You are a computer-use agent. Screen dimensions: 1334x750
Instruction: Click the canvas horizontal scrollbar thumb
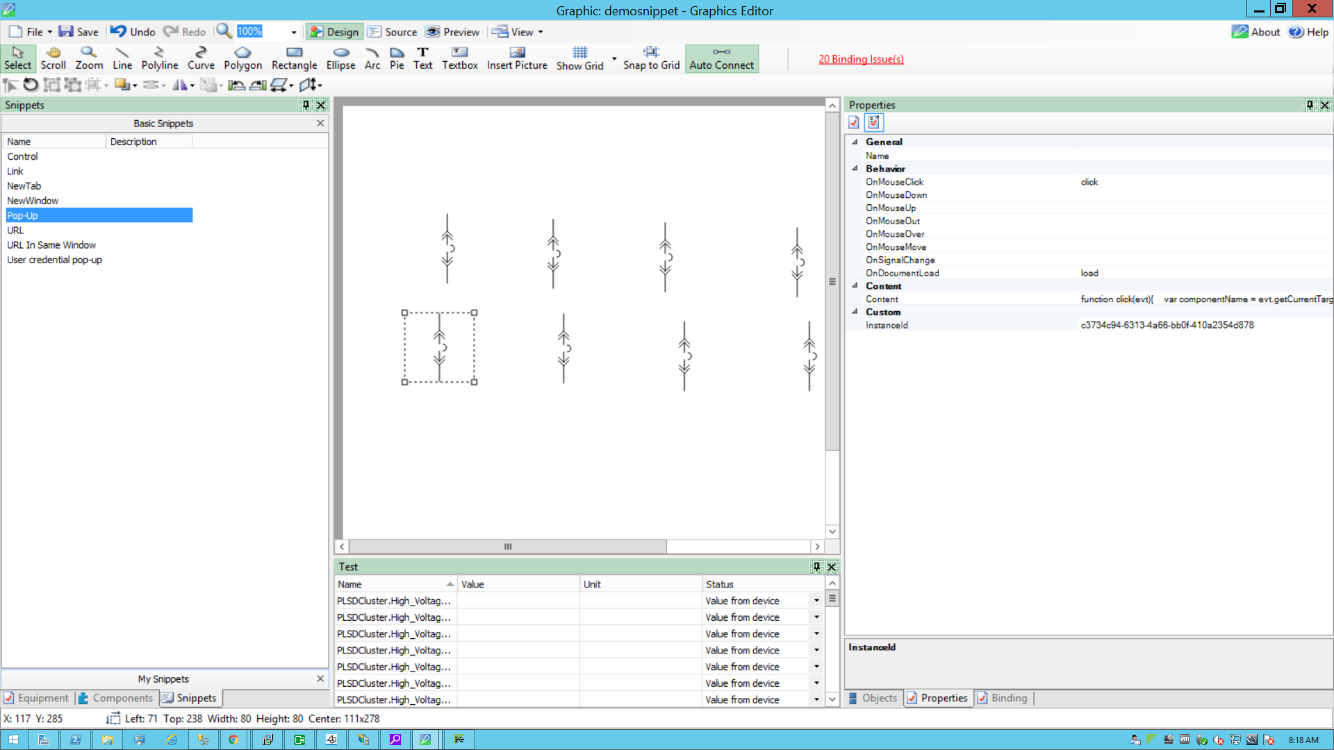508,547
